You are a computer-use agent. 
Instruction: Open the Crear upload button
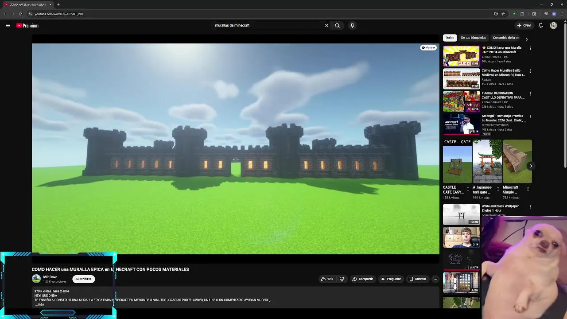[524, 26]
